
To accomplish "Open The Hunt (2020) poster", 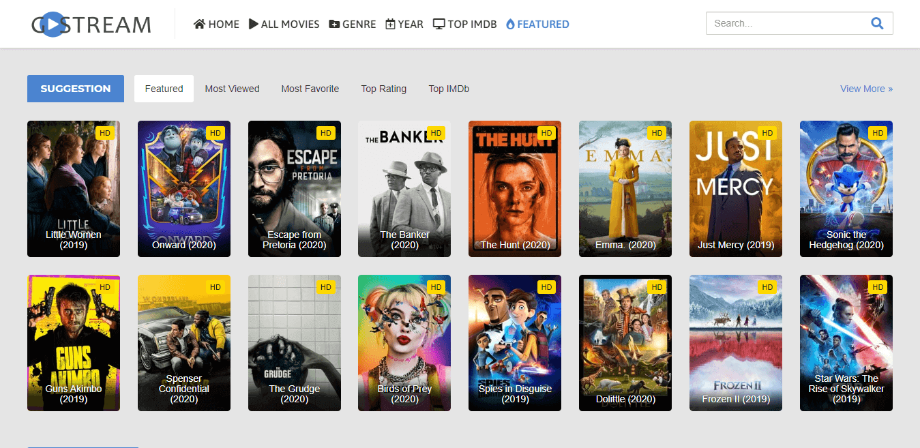I will point(515,189).
